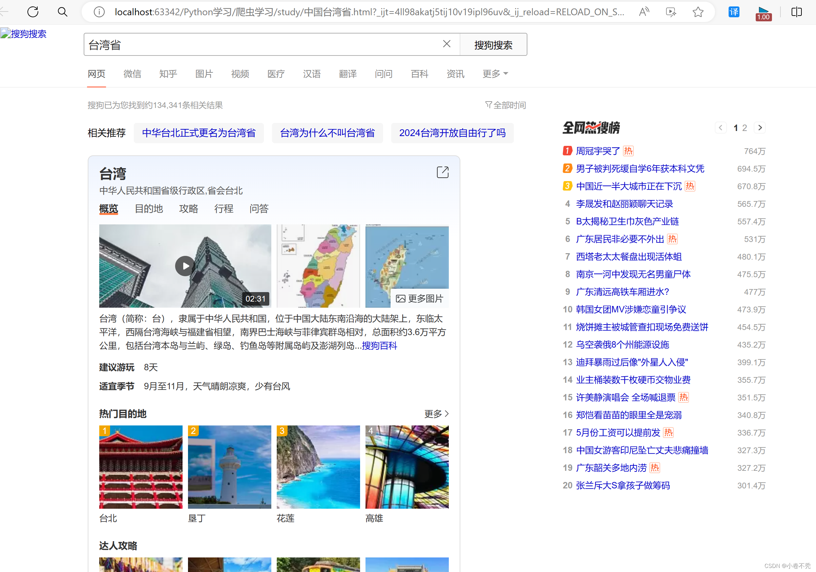Click the browser refresh icon

33,12
